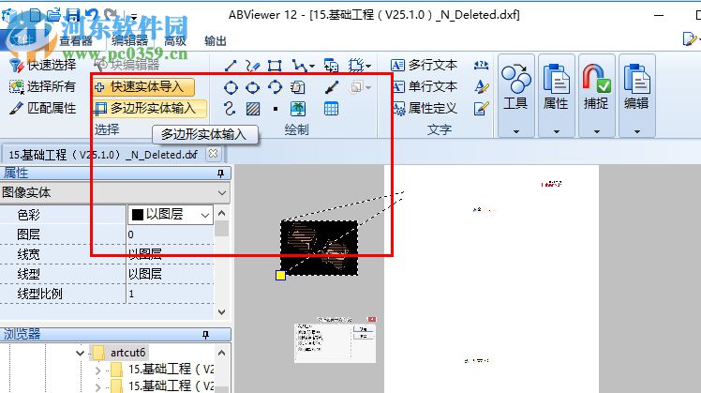Open a file from quick access toolbar

[53, 15]
